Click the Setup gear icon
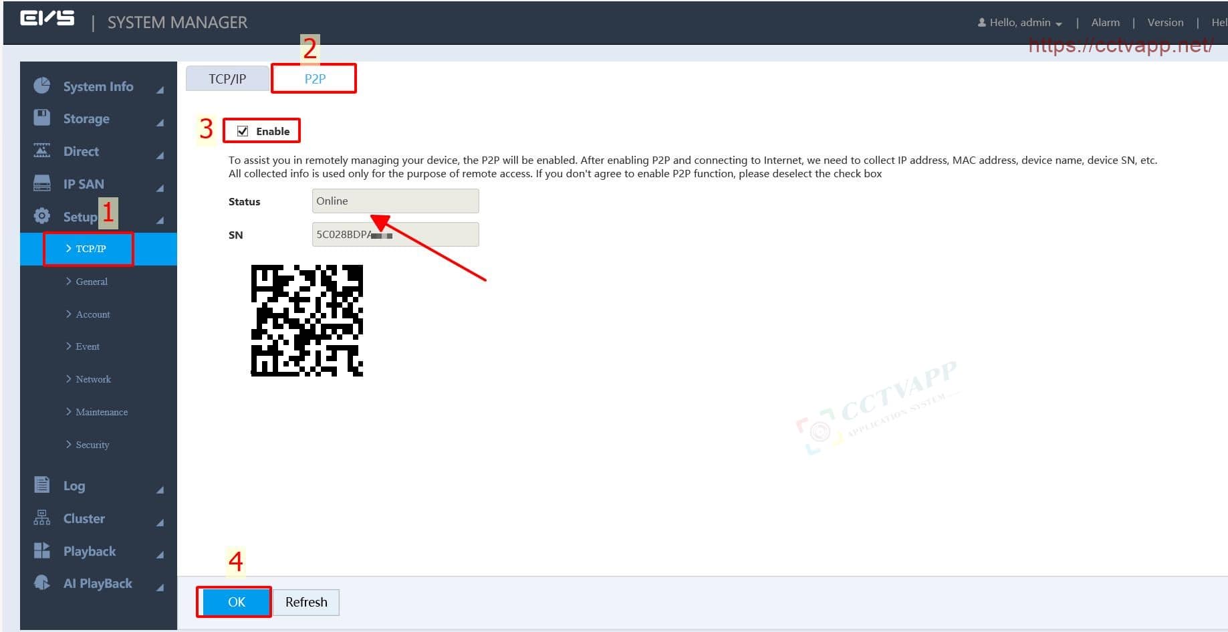Screen dimensions: 1228x632 click(41, 216)
